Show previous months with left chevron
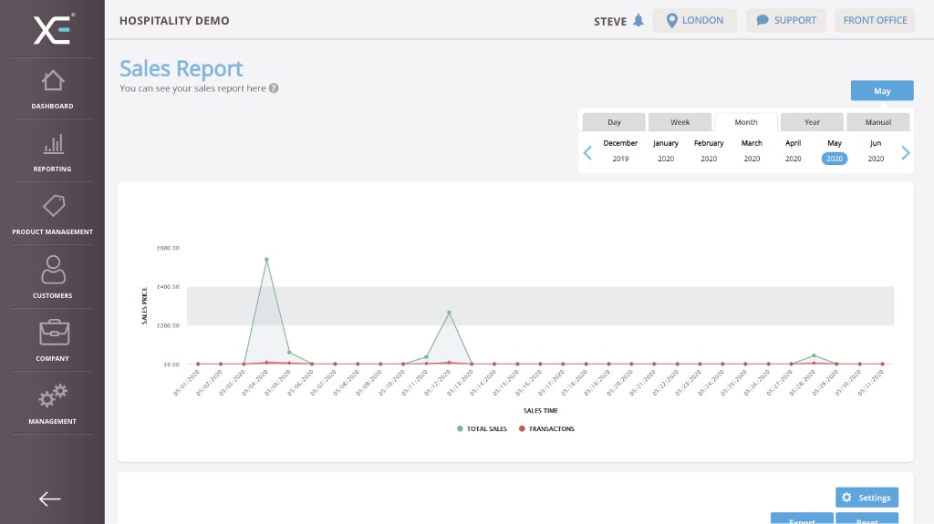Screen dimensions: 934x524 click(587, 152)
